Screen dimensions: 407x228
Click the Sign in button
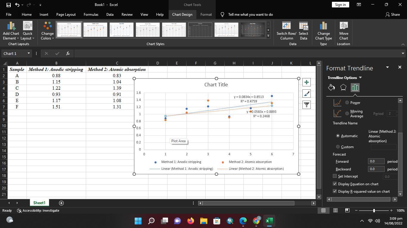pyautogui.click(x=340, y=5)
